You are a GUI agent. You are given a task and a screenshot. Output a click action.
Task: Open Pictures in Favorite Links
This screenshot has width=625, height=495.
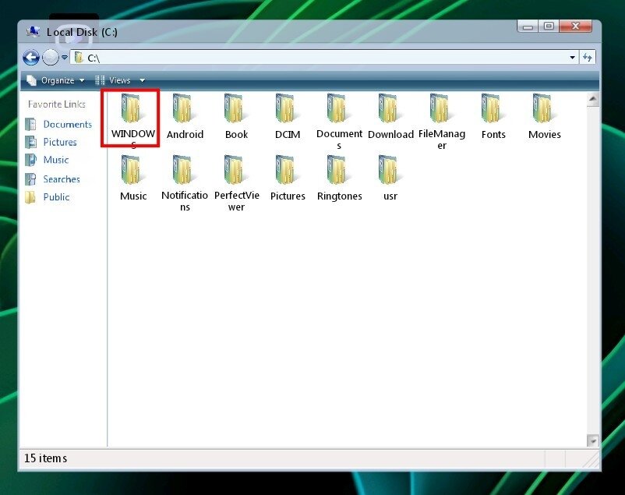click(x=51, y=142)
